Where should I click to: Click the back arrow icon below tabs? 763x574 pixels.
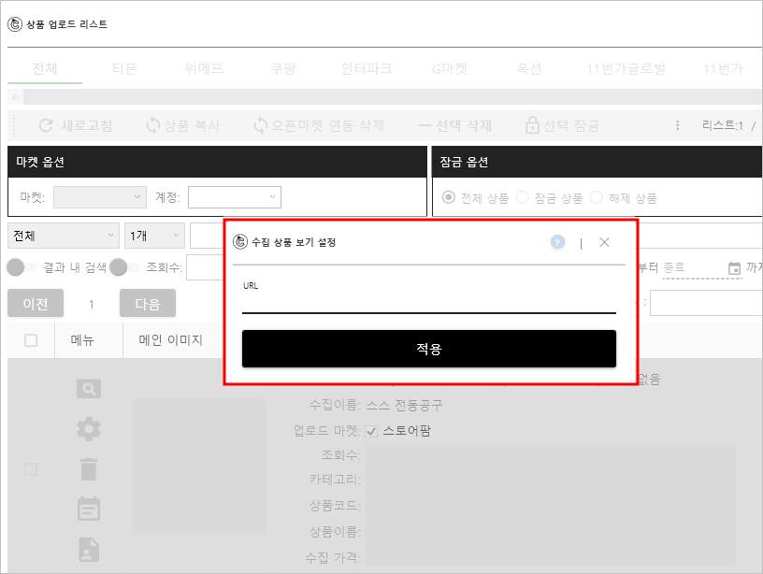(16, 97)
